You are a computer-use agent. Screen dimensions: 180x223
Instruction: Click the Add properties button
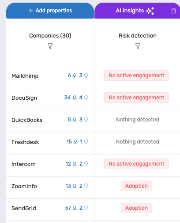pos(50,11)
